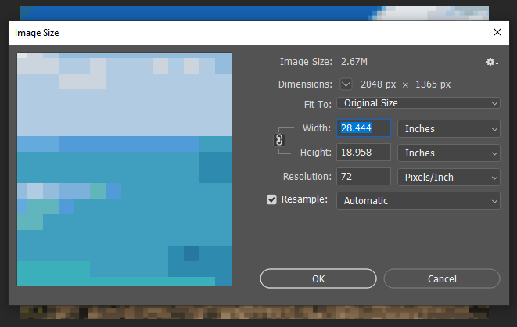Open the Pixels/Inch resolution units dropdown
The height and width of the screenshot is (327, 517).
(x=449, y=177)
